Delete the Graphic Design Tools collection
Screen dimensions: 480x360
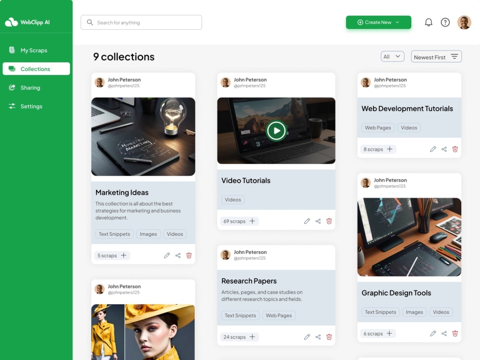455,334
